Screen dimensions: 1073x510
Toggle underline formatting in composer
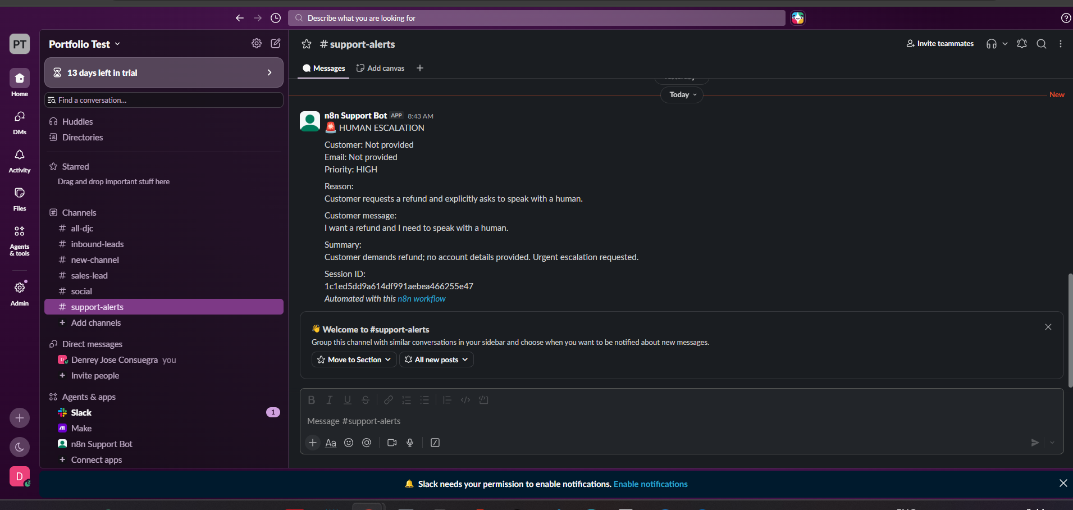(x=348, y=400)
